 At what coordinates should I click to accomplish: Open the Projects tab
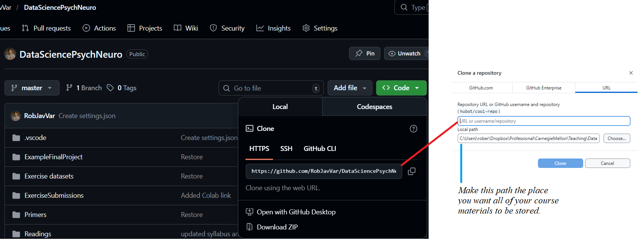tap(145, 28)
